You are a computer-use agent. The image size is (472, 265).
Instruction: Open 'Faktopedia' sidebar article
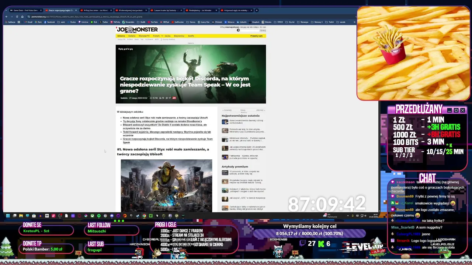tap(243, 157)
